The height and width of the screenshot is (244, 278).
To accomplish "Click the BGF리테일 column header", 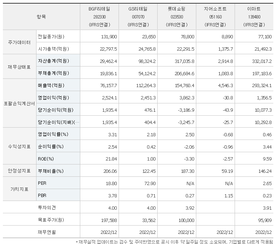I will click(x=99, y=17).
